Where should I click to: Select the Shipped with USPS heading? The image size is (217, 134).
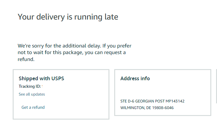tap(41, 78)
